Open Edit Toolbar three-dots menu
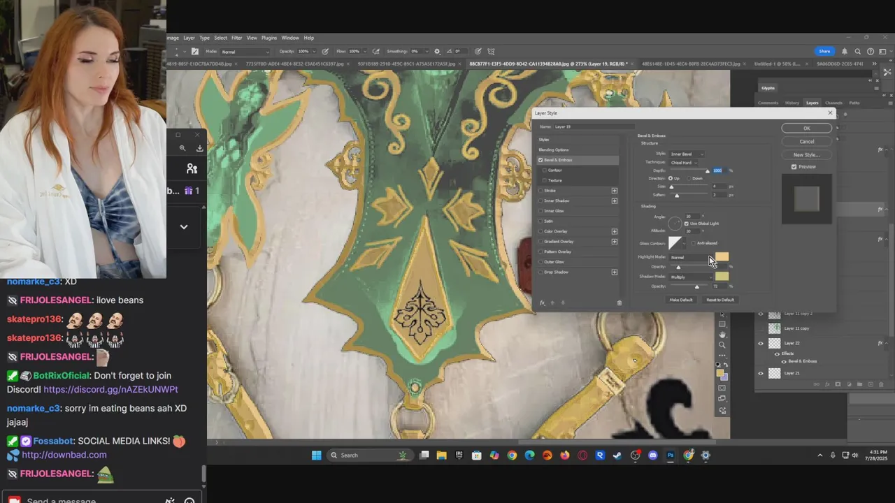Screen dimensions: 895x503 (722, 356)
